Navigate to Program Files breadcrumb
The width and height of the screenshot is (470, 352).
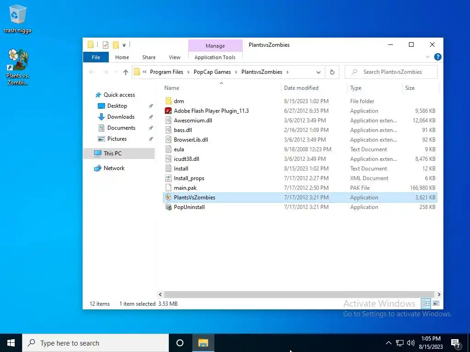(166, 72)
